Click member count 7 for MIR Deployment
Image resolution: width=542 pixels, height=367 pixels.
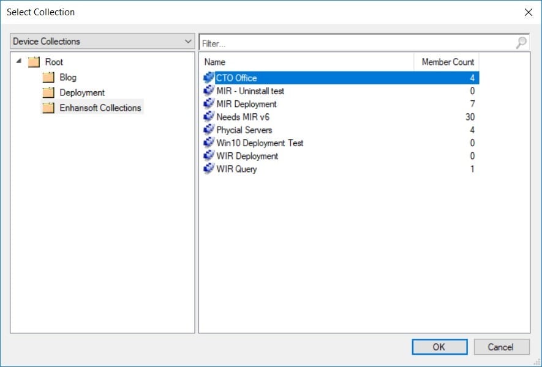472,103
